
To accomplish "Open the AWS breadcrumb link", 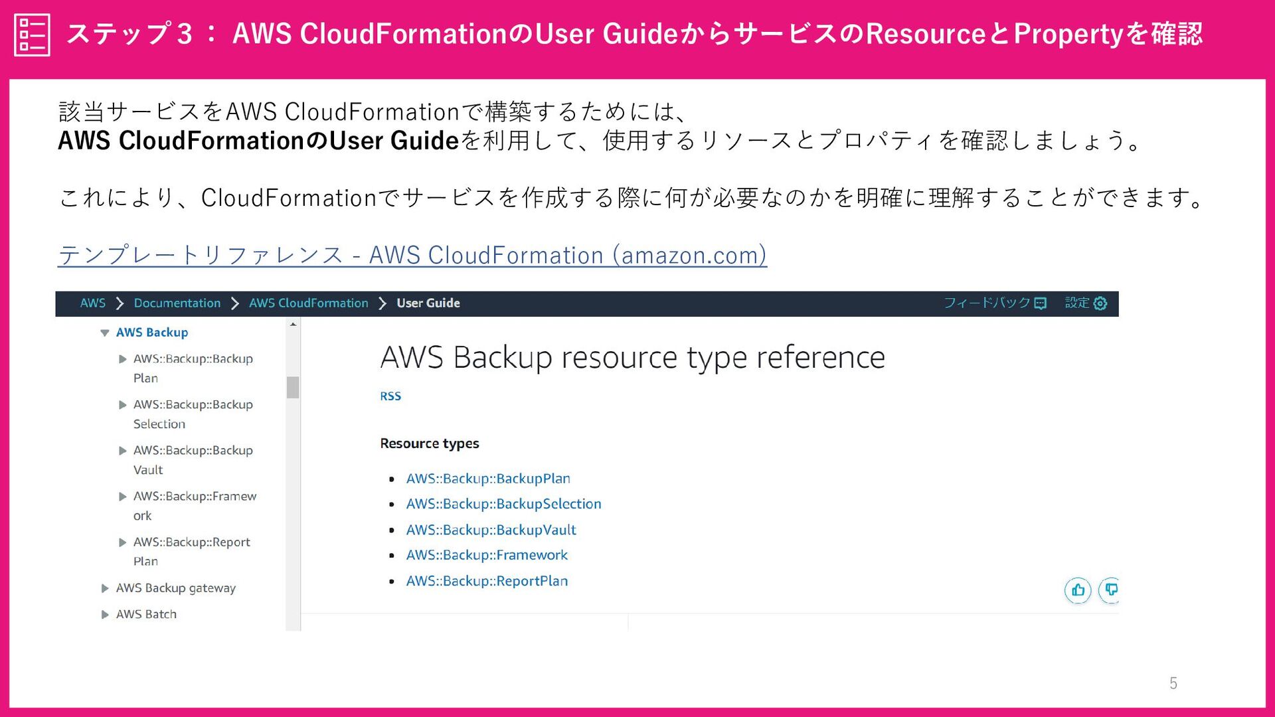I will click(93, 303).
